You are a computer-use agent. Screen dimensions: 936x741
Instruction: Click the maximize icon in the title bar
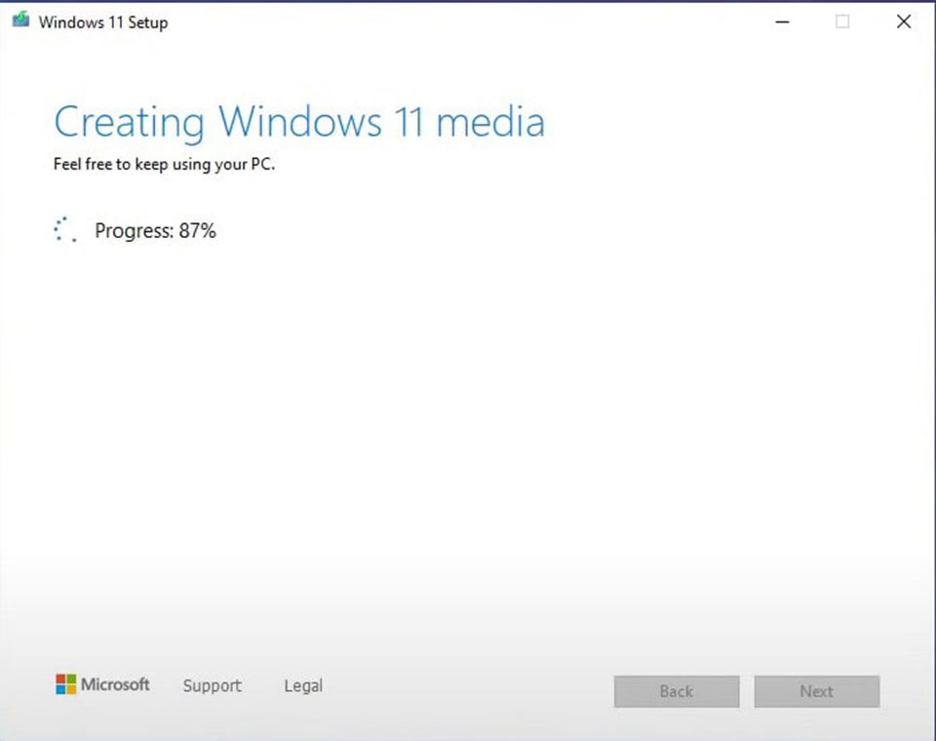(x=841, y=20)
